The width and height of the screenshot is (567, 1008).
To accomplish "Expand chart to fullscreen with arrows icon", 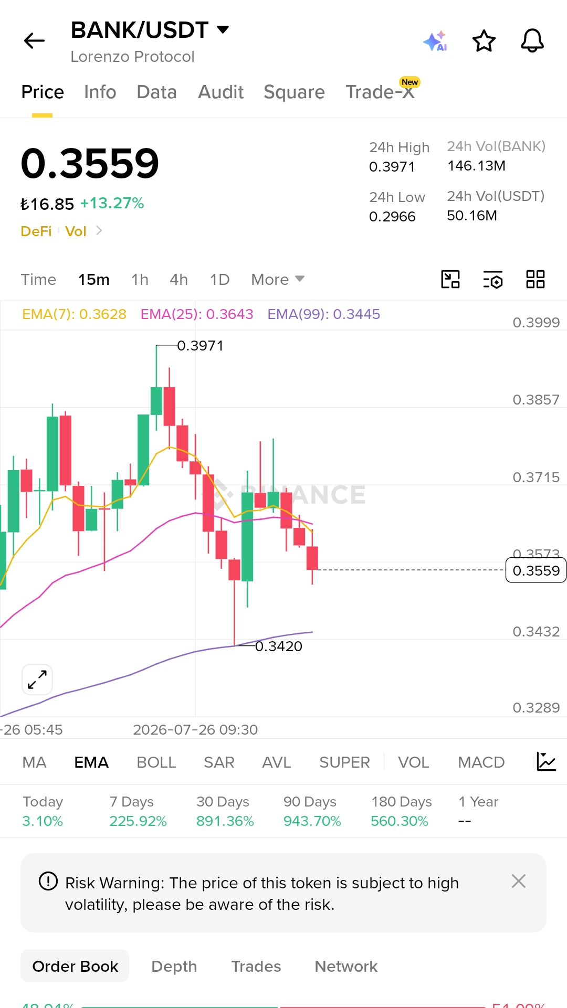I will click(37, 680).
